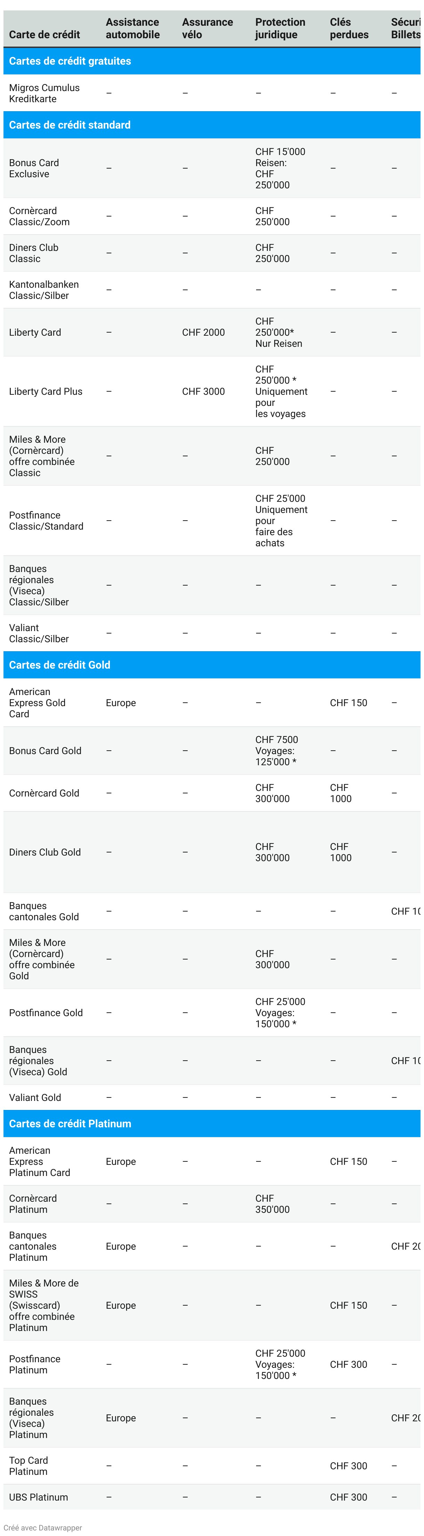
Task: Select the Assurance vélo column header
Action: [x=207, y=28]
